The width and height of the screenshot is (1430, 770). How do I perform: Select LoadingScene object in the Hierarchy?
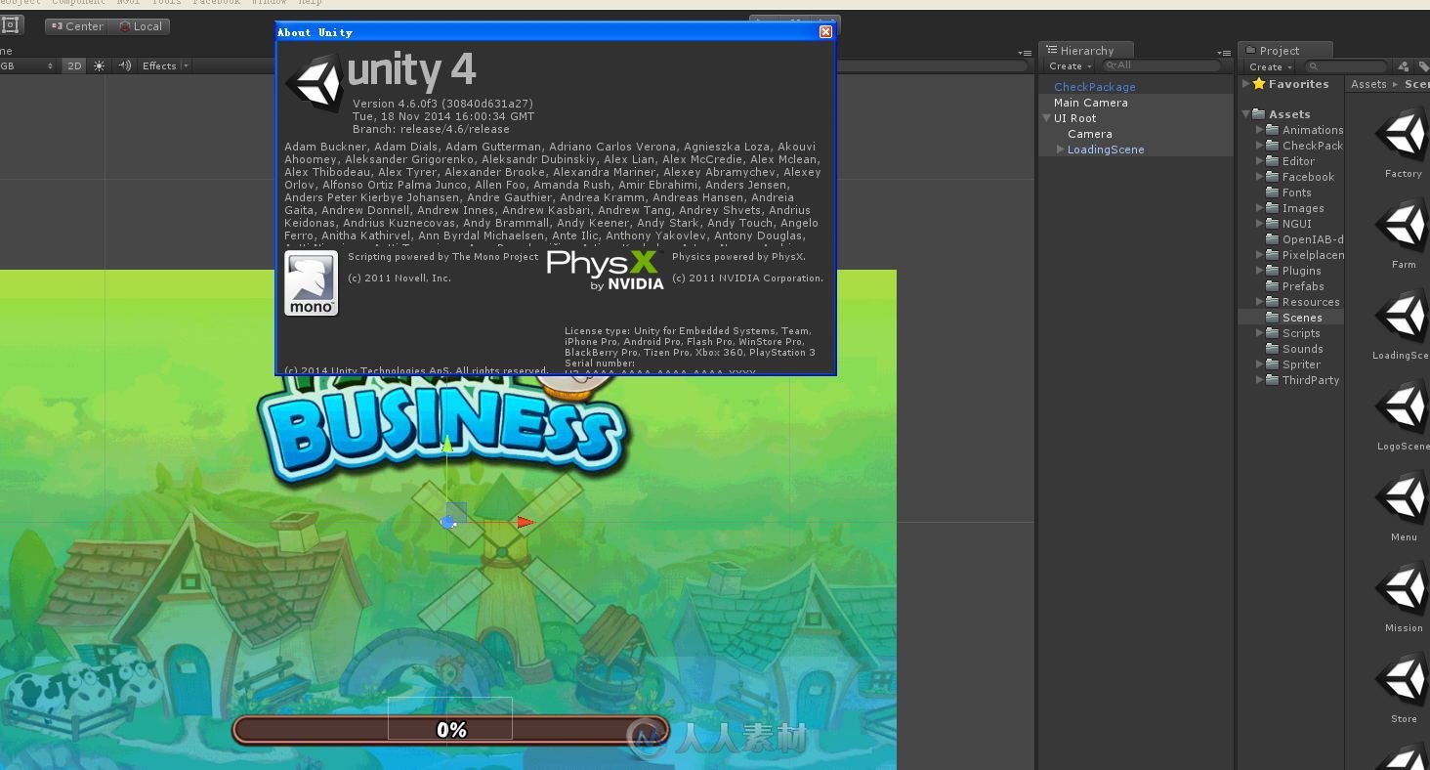(x=1106, y=150)
